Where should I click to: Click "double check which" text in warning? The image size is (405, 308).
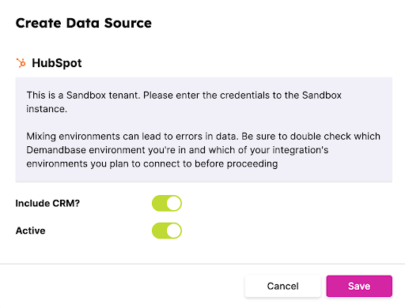335,137
